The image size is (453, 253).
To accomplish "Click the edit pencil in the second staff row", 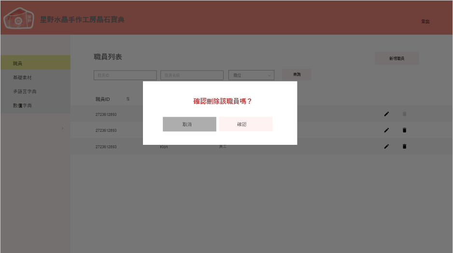I will 386,130.
